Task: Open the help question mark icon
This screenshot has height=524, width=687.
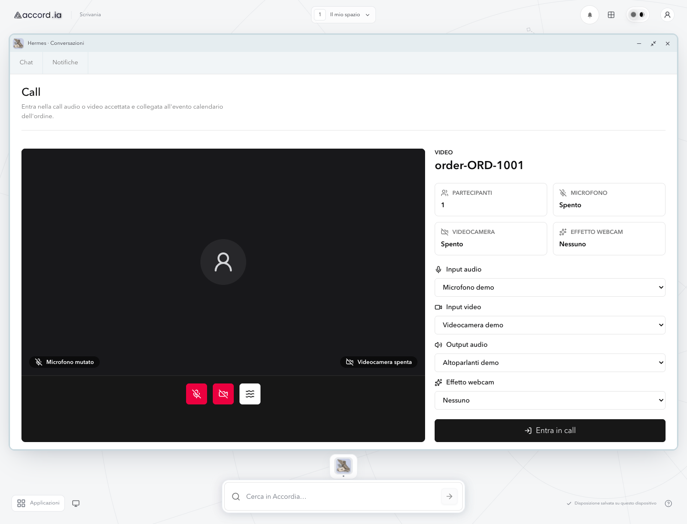Action: point(668,504)
